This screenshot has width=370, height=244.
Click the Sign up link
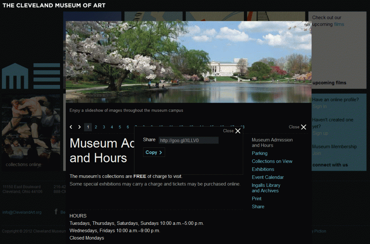tap(320, 133)
